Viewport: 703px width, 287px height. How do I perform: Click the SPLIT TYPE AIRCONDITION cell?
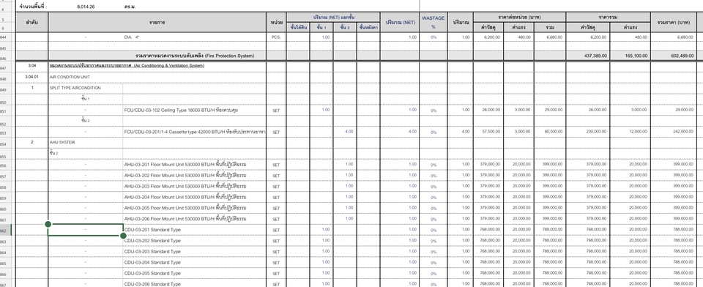pyautogui.click(x=75, y=88)
